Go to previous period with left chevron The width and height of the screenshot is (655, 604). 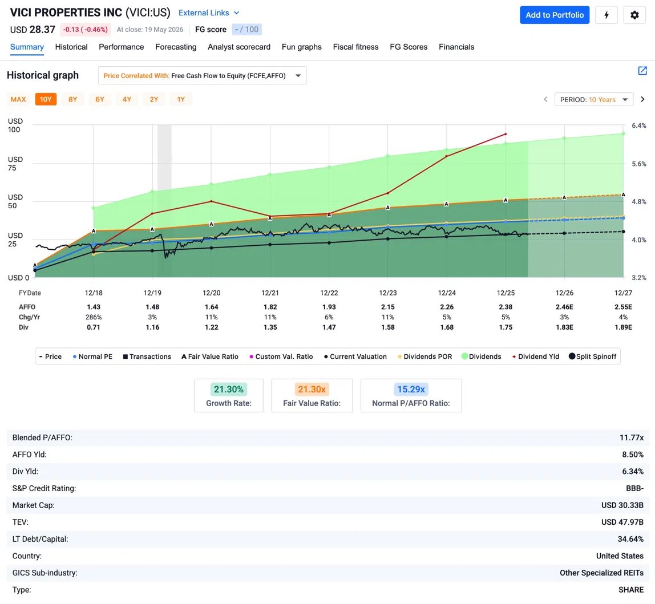coord(545,99)
